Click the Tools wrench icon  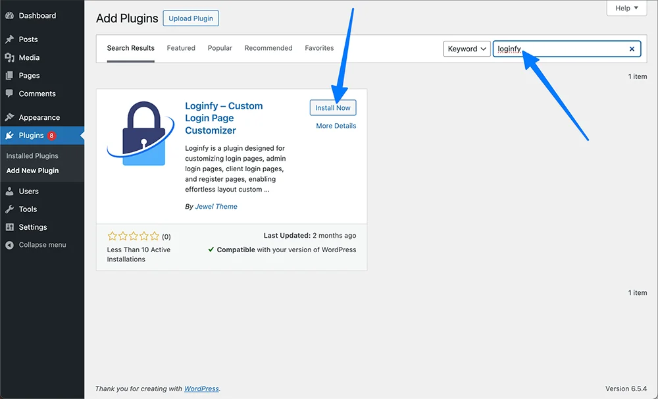click(x=9, y=209)
